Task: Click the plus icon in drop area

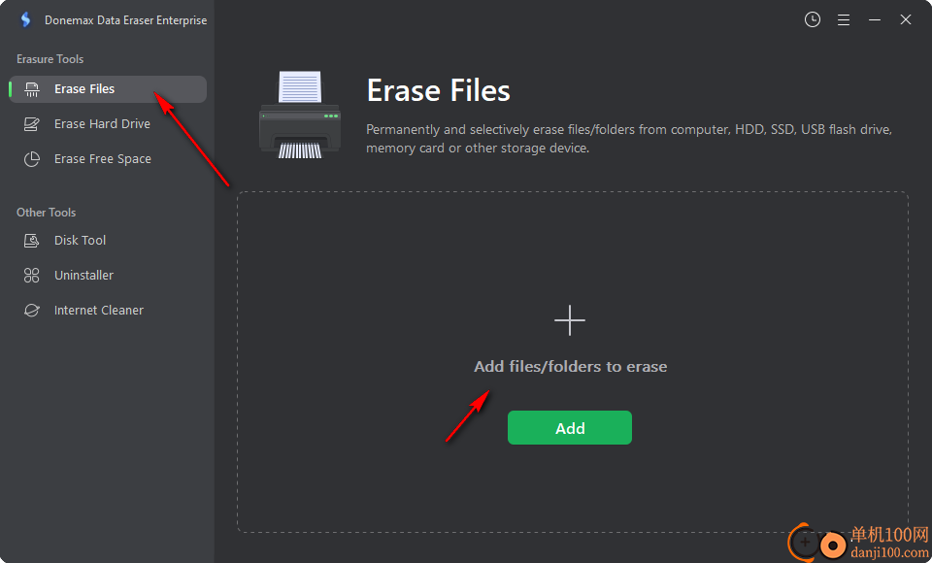Action: [x=570, y=320]
